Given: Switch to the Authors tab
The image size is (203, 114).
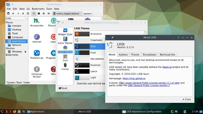Looking at the screenshot, I should point(123,55).
